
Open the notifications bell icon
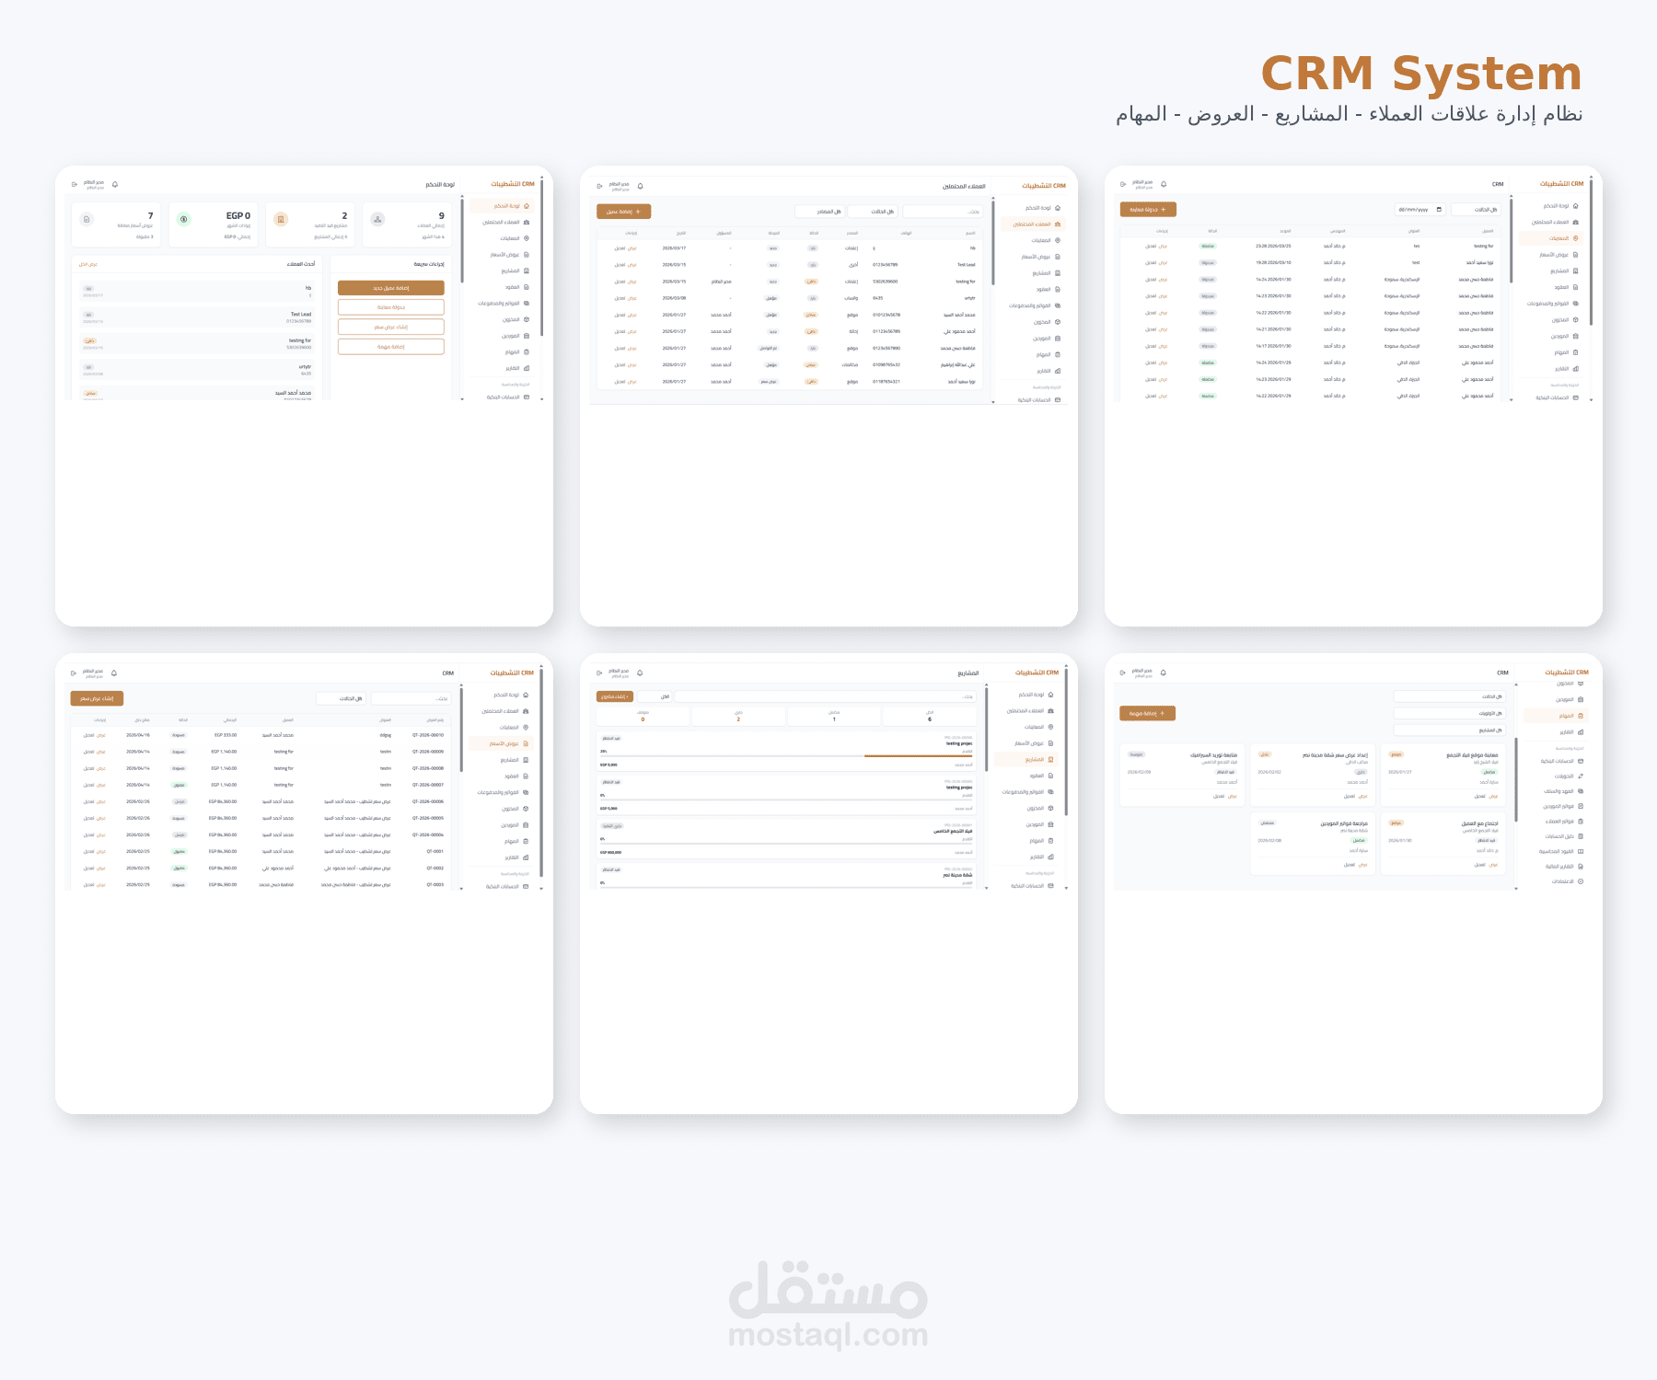coord(114,185)
